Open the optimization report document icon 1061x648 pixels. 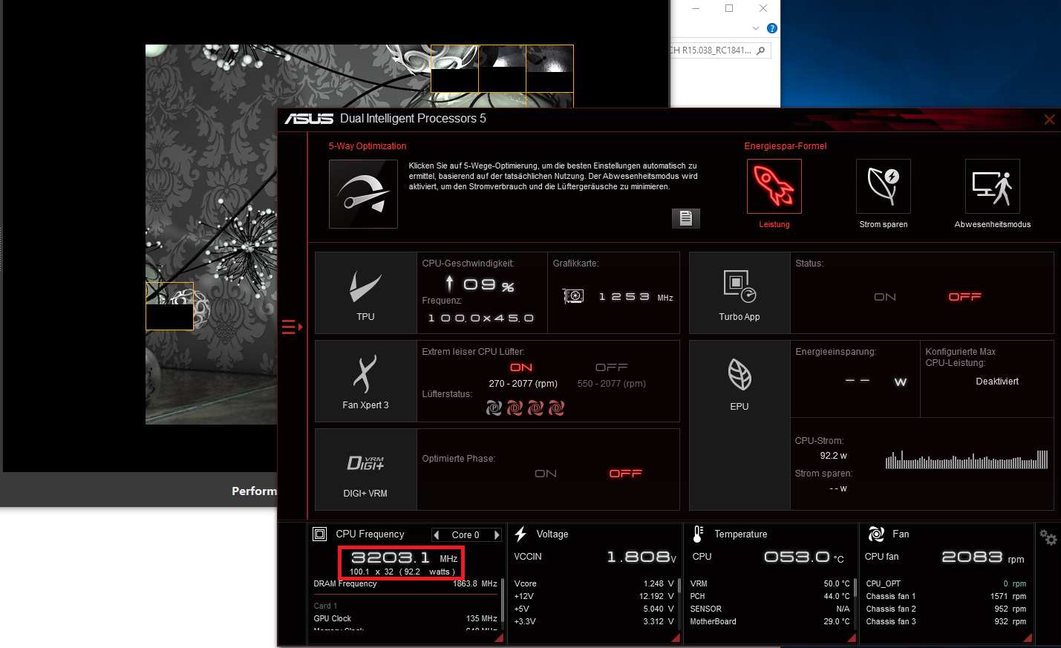(x=686, y=218)
